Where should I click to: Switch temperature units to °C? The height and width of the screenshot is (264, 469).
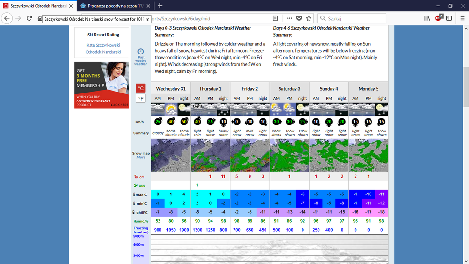click(141, 88)
